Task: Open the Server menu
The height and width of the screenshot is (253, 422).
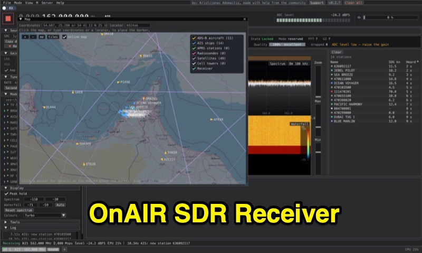Action: (x=47, y=3)
